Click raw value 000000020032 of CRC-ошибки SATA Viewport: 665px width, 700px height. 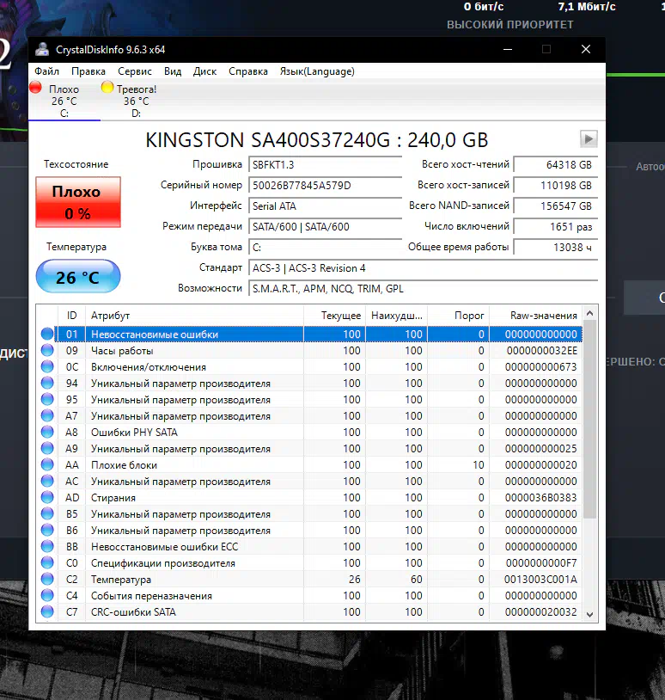pyautogui.click(x=540, y=611)
